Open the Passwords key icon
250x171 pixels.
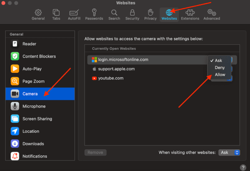[94, 12]
